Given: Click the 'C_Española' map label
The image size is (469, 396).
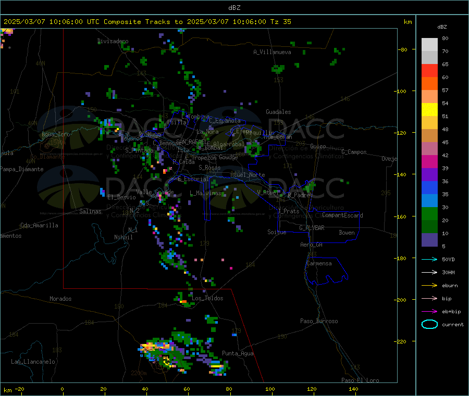Looking at the screenshot, I should coord(225,121).
